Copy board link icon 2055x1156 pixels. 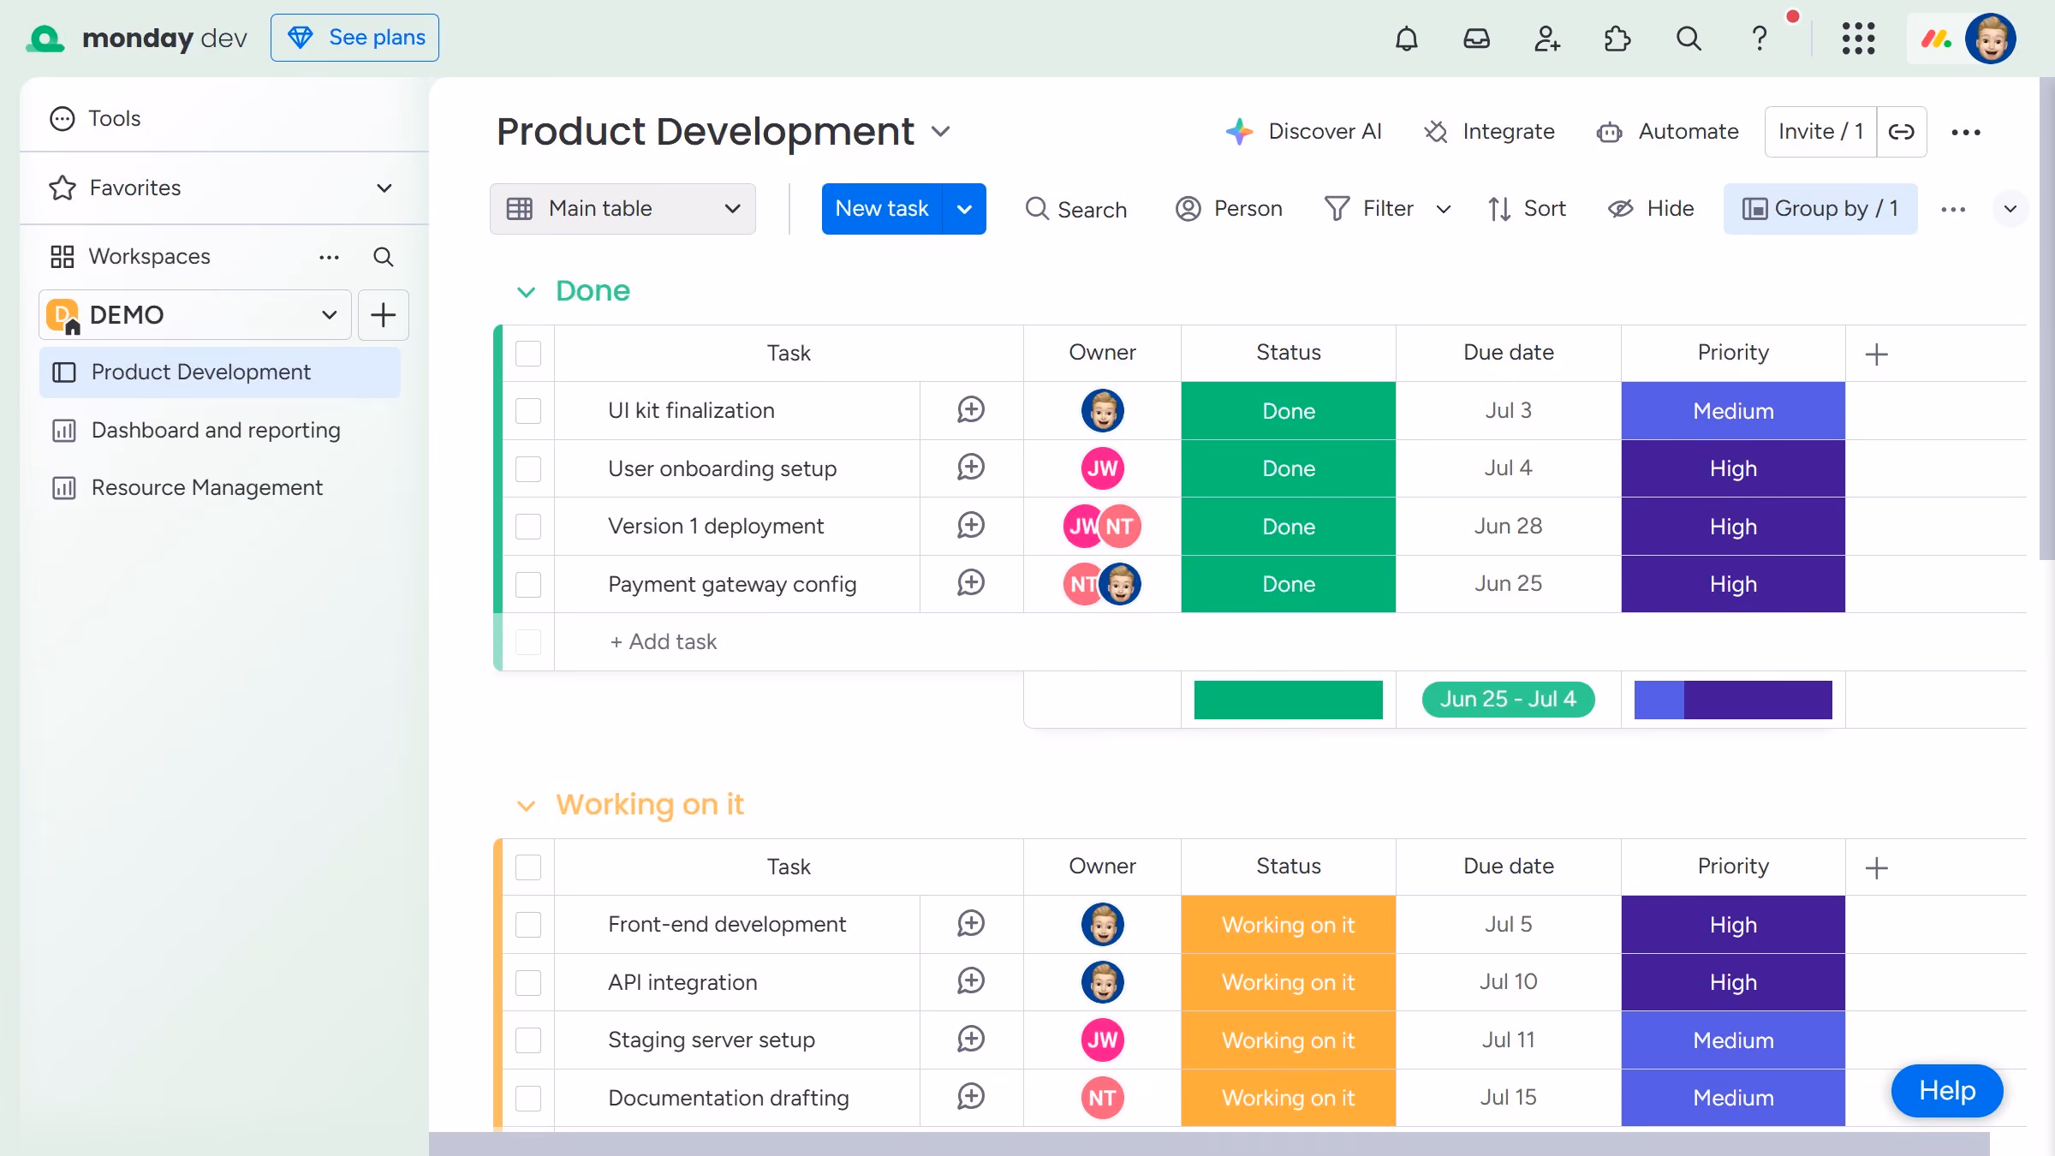click(x=1901, y=132)
